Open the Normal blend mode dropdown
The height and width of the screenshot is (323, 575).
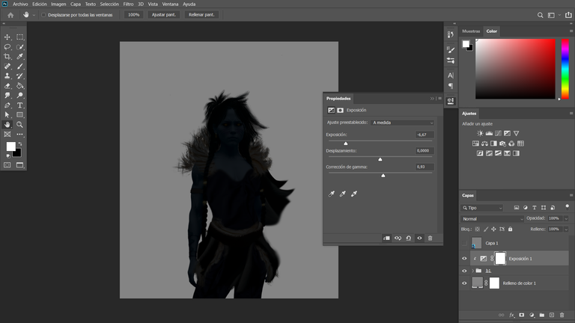pos(492,218)
